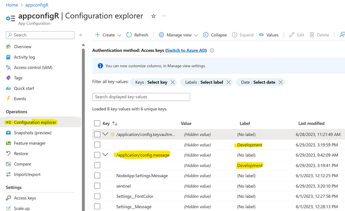The height and width of the screenshot is (211, 345).
Task: Click the blue info icon in the banner
Action: pos(100,66)
